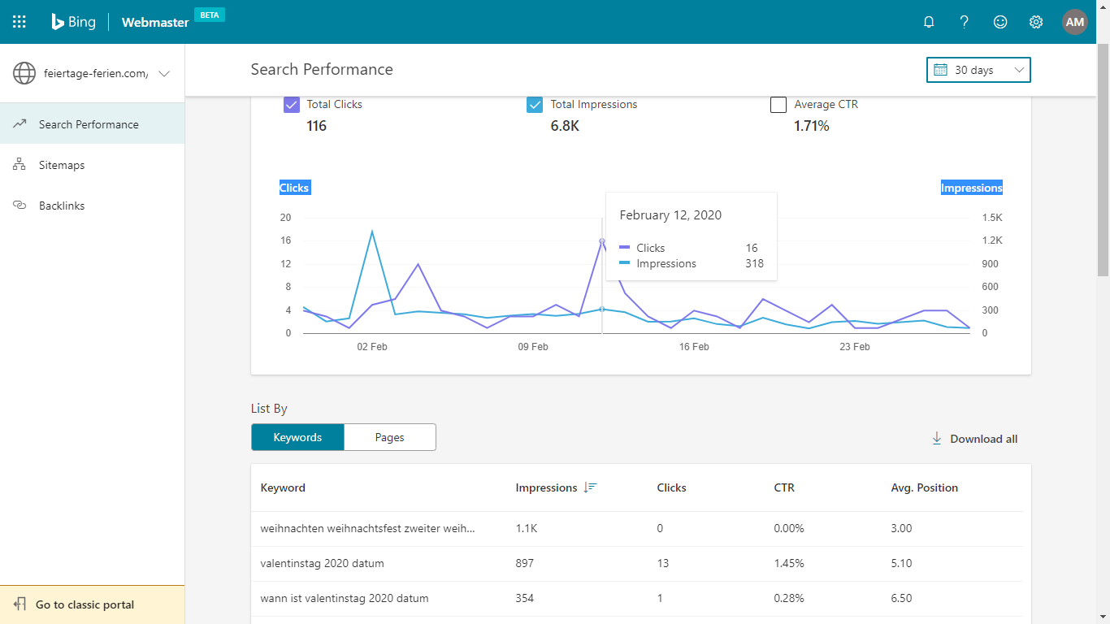Uncheck the Total Clicks checkbox
Screen dimensions: 1110x624
(291, 105)
